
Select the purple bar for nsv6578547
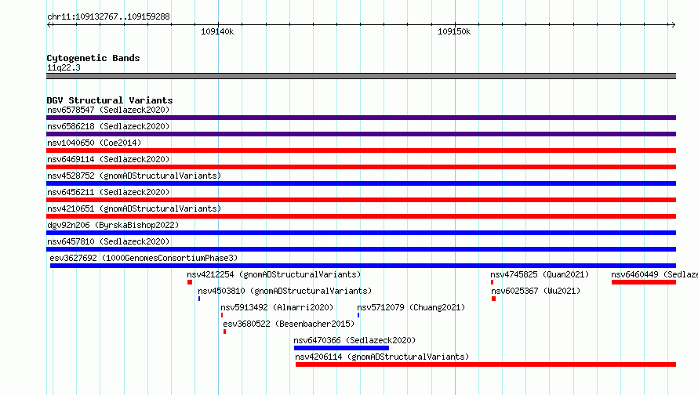tap(361, 118)
